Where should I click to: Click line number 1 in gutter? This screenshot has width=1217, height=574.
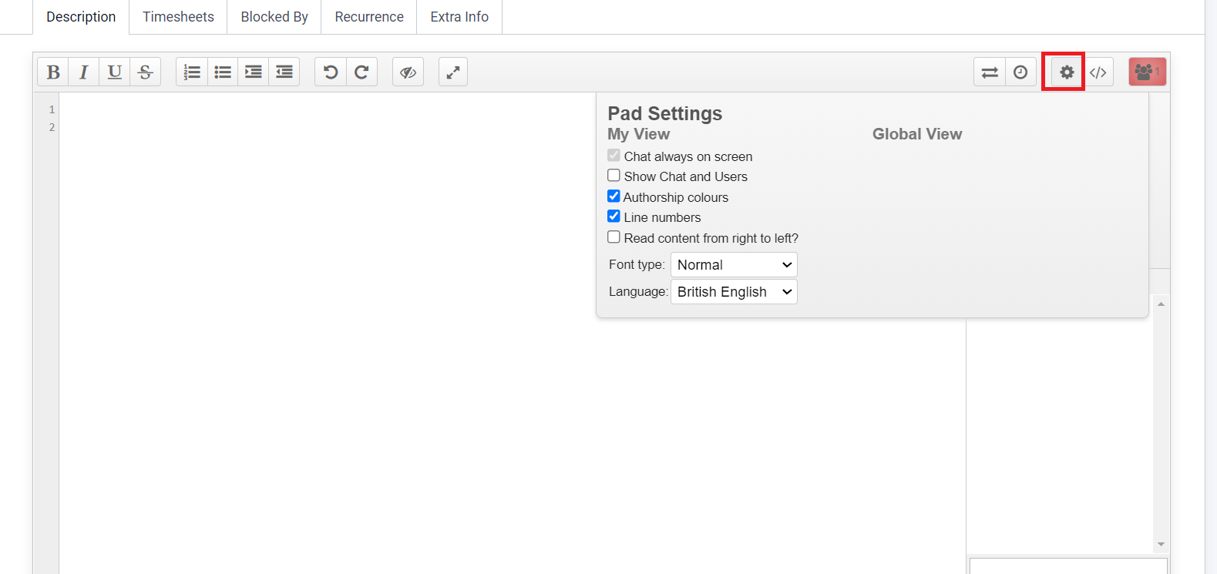pyautogui.click(x=52, y=109)
